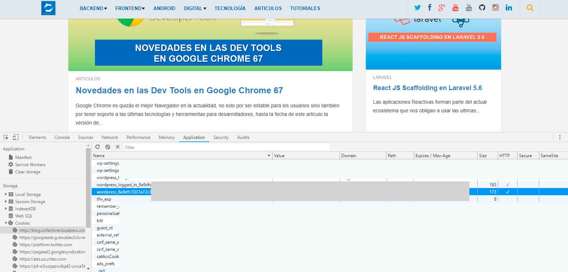Click the cookies Filter input field
Viewport: 568px width, 272px height.
tap(227, 147)
